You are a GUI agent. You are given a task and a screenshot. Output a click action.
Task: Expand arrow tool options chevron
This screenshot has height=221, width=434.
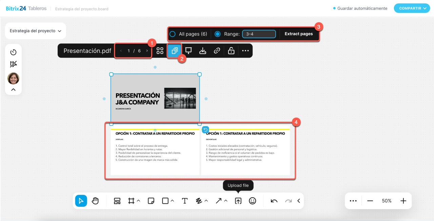tap(226, 201)
